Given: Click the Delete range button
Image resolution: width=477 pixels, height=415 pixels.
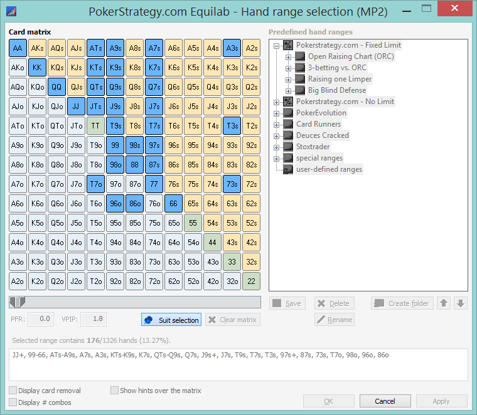Looking at the screenshot, I should click(x=335, y=303).
